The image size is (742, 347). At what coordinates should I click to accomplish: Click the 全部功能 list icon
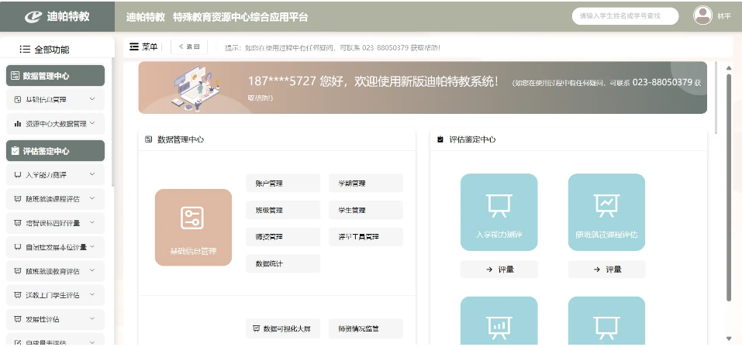pyautogui.click(x=25, y=49)
